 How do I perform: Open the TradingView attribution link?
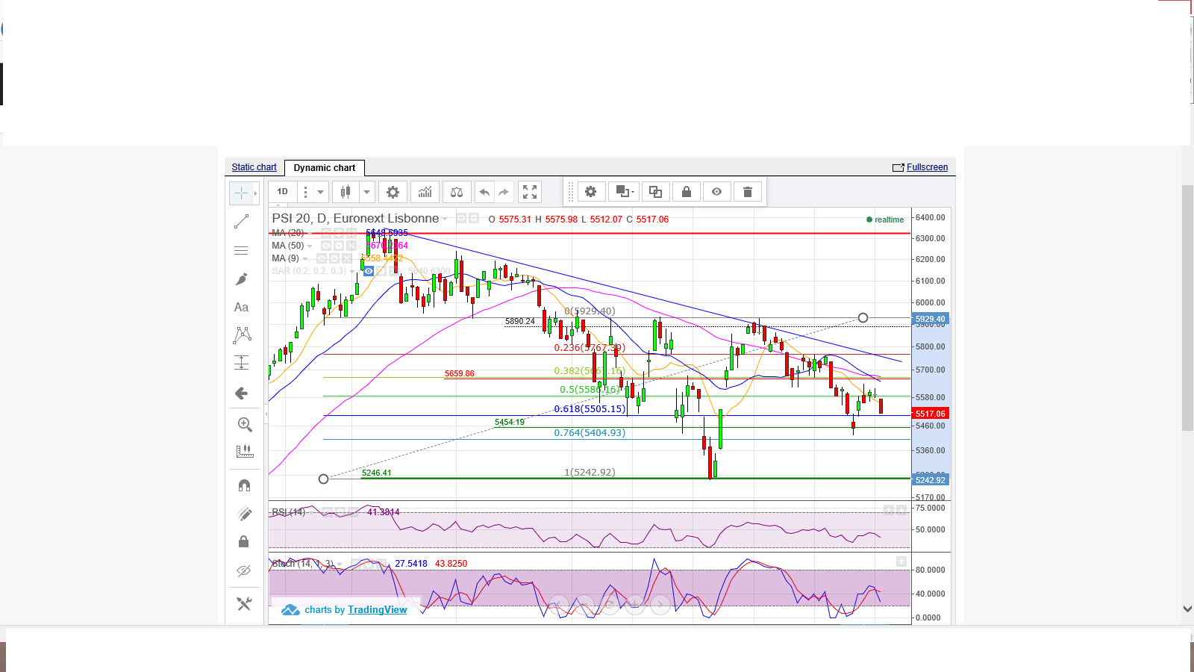377,610
